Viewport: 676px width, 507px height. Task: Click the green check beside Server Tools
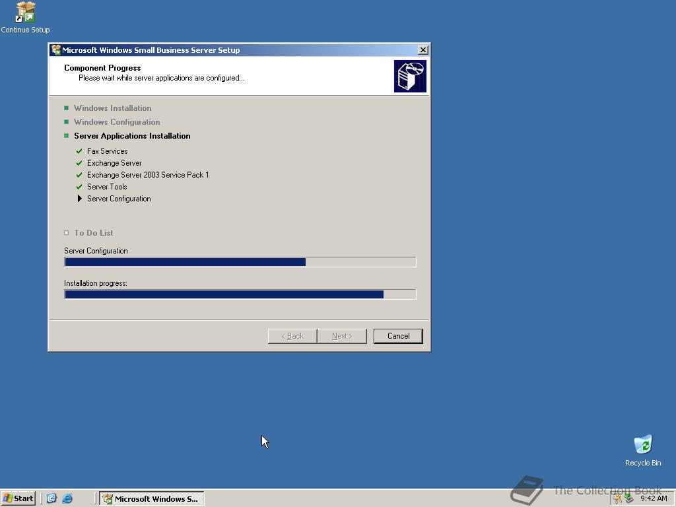pyautogui.click(x=79, y=187)
